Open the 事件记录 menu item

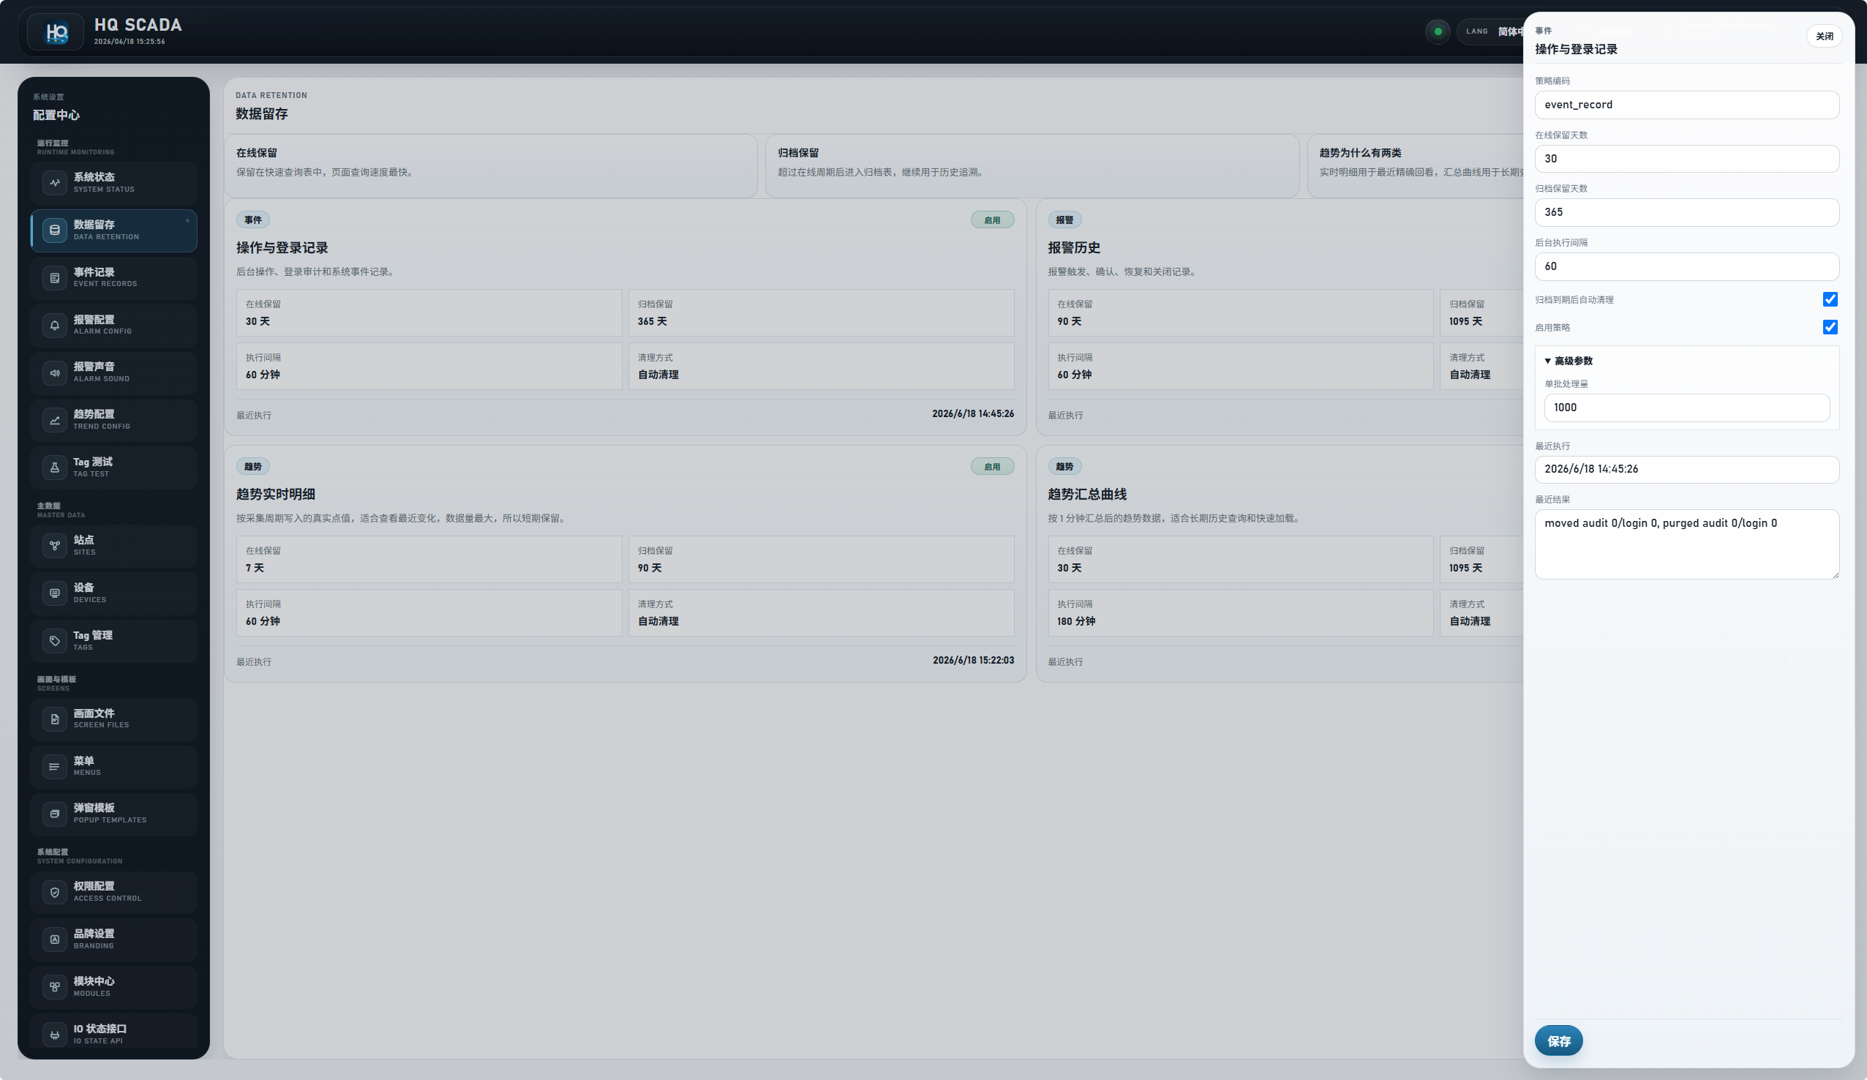click(x=113, y=278)
